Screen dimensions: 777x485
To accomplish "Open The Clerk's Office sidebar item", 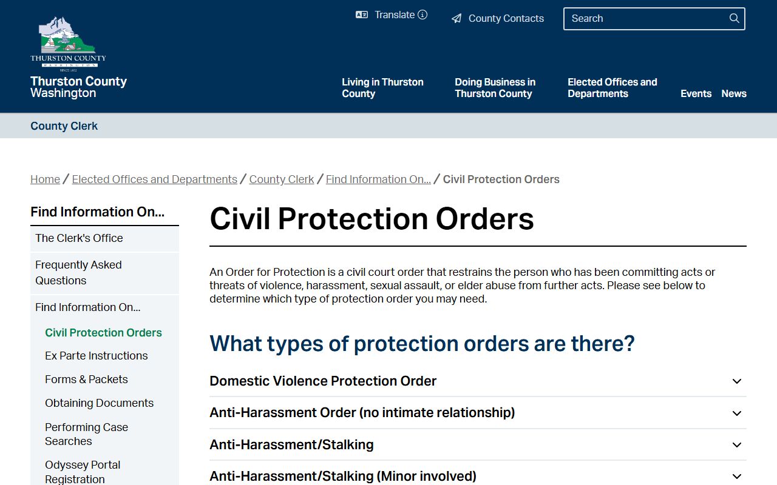I will [x=104, y=238].
